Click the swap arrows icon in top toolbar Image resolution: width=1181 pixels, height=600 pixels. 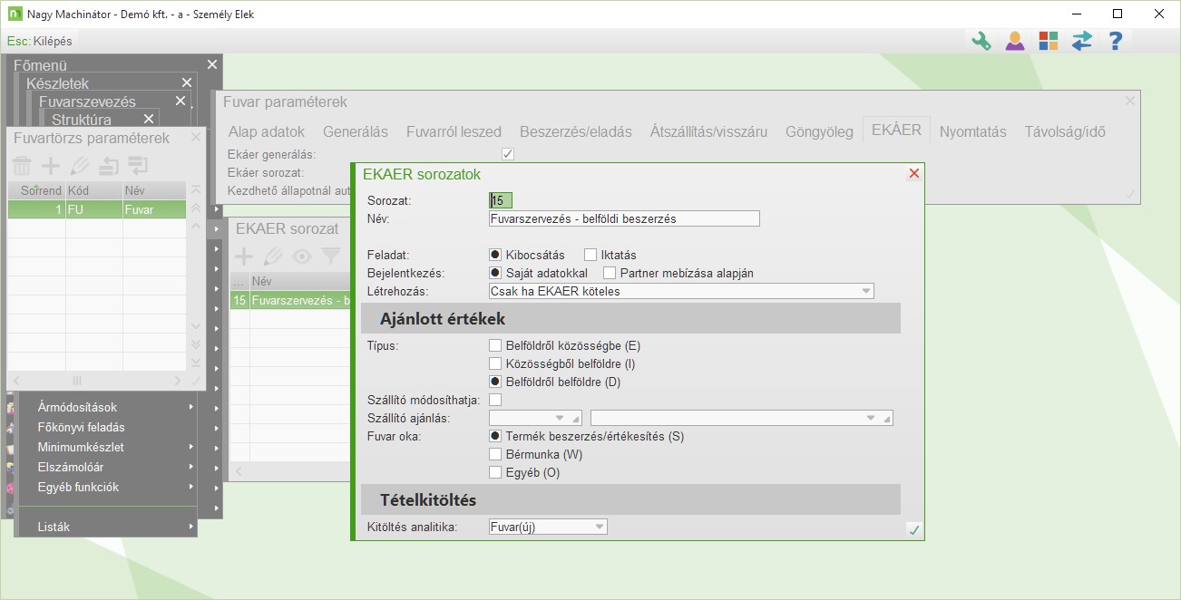tap(1082, 41)
